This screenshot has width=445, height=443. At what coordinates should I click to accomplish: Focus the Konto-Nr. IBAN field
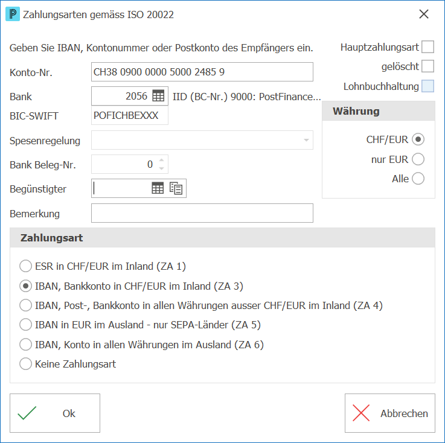[202, 72]
